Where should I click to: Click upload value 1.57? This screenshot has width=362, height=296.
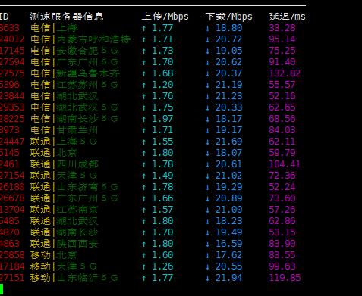162,210
